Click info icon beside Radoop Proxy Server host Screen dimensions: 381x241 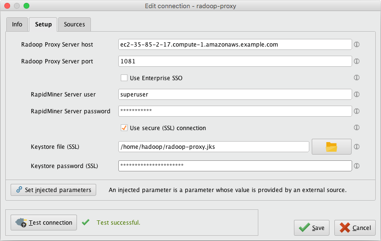tap(357, 45)
